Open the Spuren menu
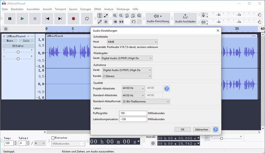 pyautogui.click(x=73, y=9)
